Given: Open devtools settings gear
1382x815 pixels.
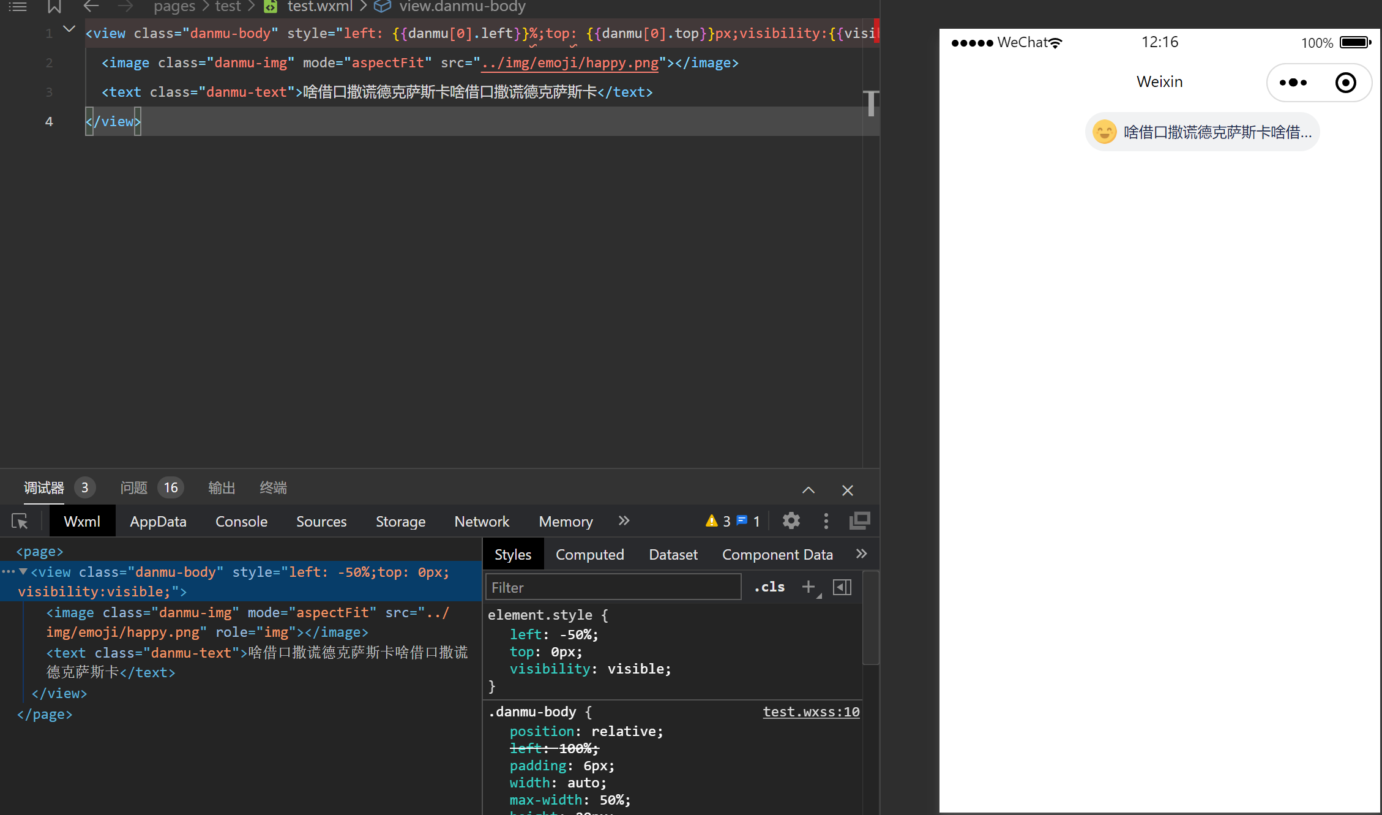Looking at the screenshot, I should coord(791,521).
